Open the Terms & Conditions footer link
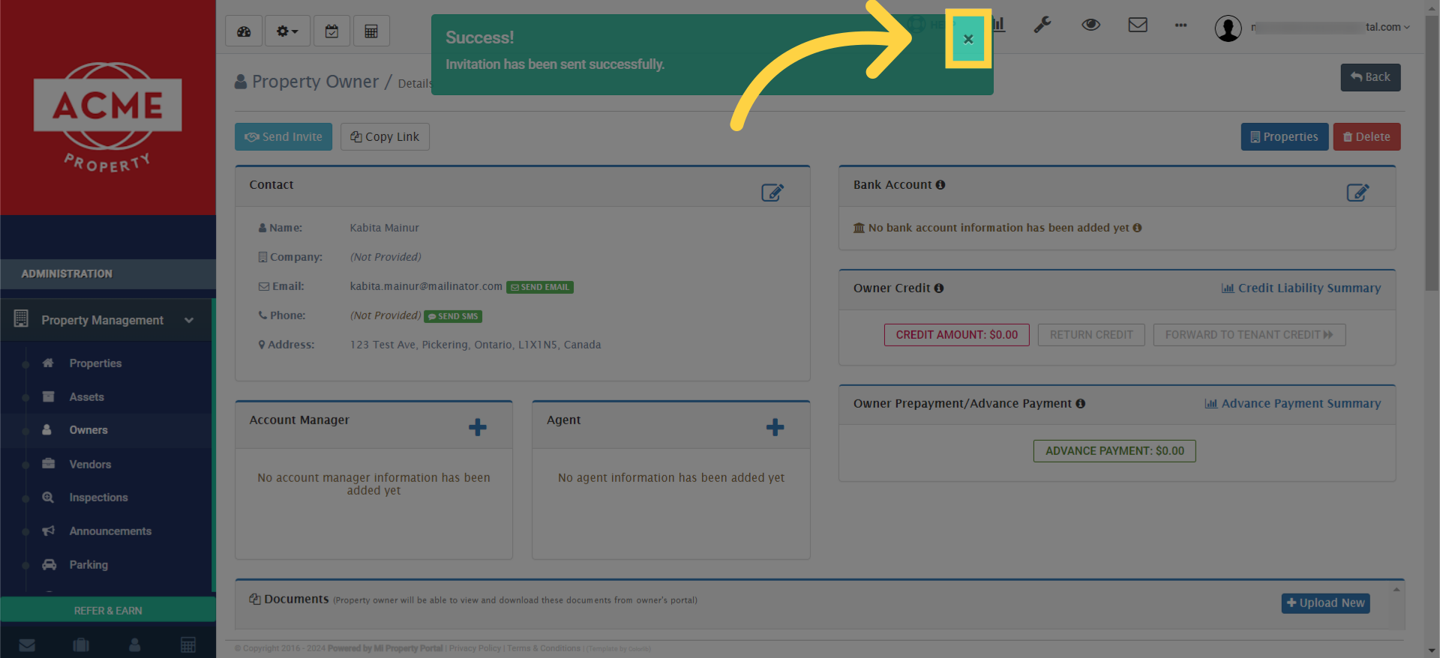Screen dimensions: 1440x658 [x=544, y=649]
